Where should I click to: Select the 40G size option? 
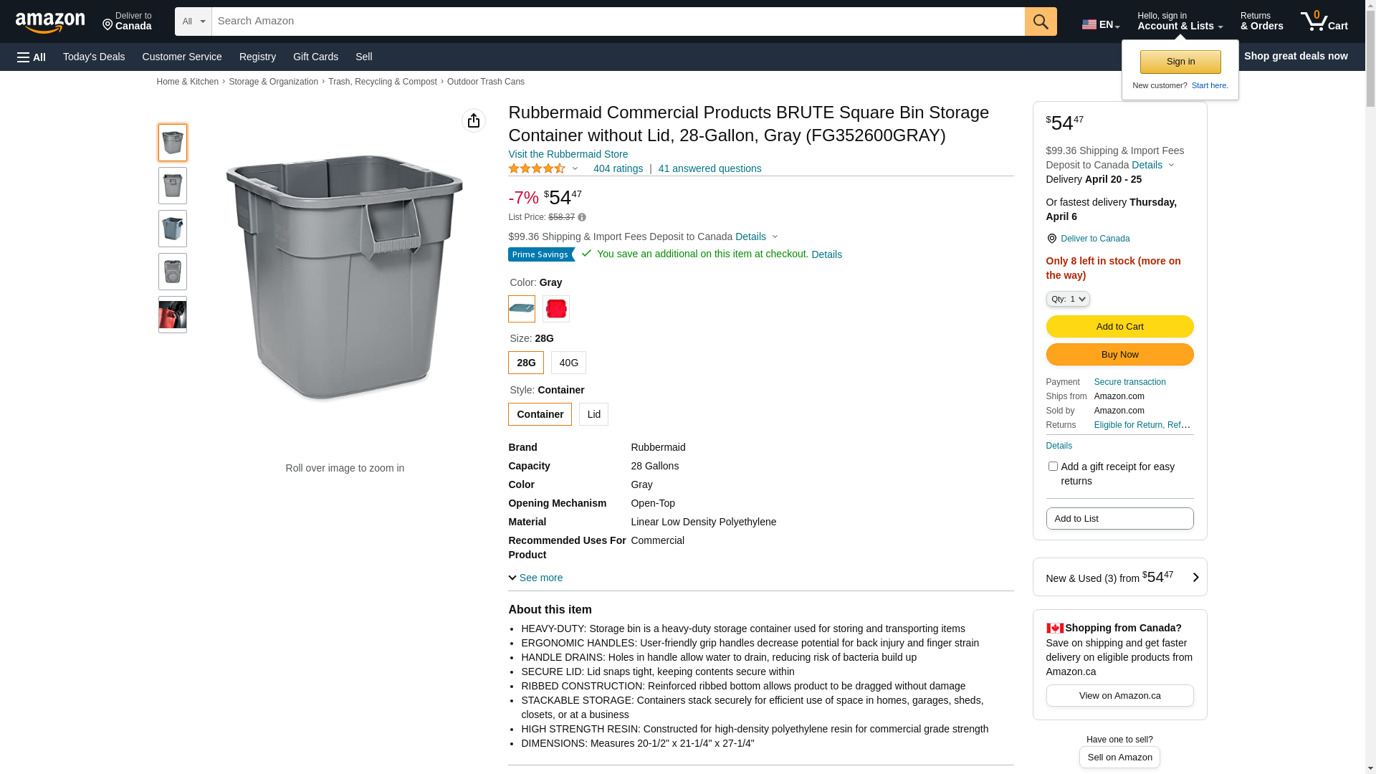click(x=568, y=363)
